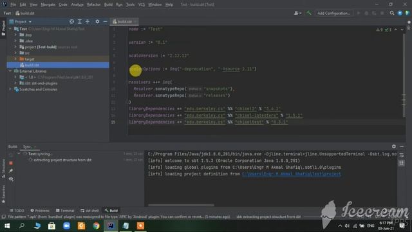Screen dimensions: 412x232
Task: Expand the 1.8 JDK library node
Action: [15, 77]
